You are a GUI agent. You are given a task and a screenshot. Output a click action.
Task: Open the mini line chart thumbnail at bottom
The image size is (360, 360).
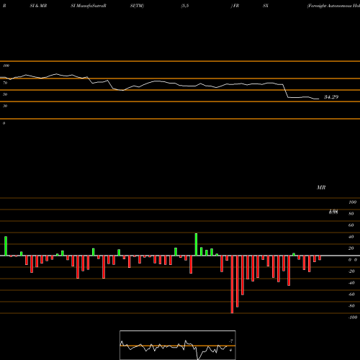(x=178, y=345)
